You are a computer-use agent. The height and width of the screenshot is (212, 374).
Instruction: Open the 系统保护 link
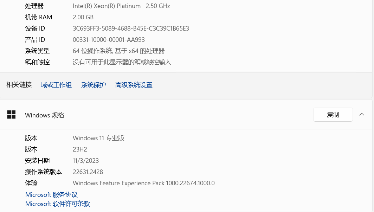(93, 85)
